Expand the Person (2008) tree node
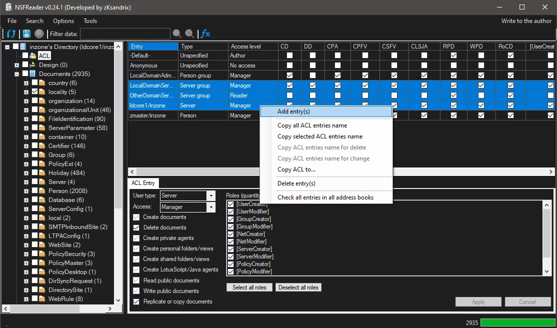The image size is (557, 328). 26,191
